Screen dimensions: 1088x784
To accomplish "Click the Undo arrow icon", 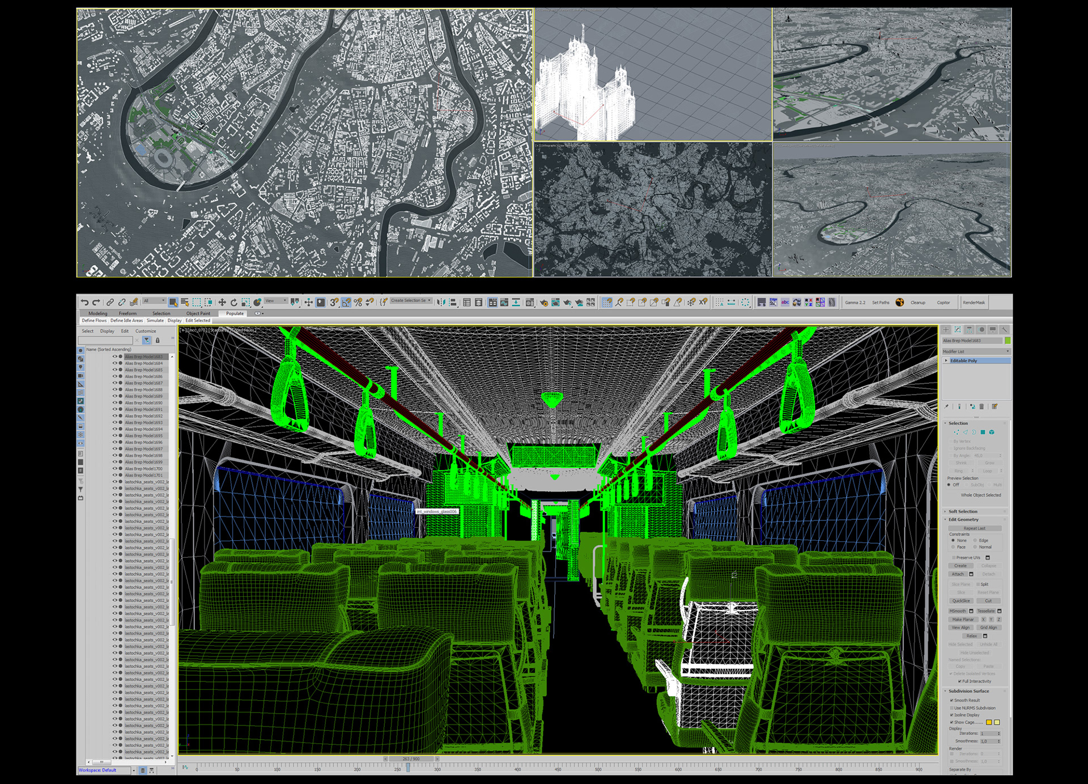I will click(84, 303).
